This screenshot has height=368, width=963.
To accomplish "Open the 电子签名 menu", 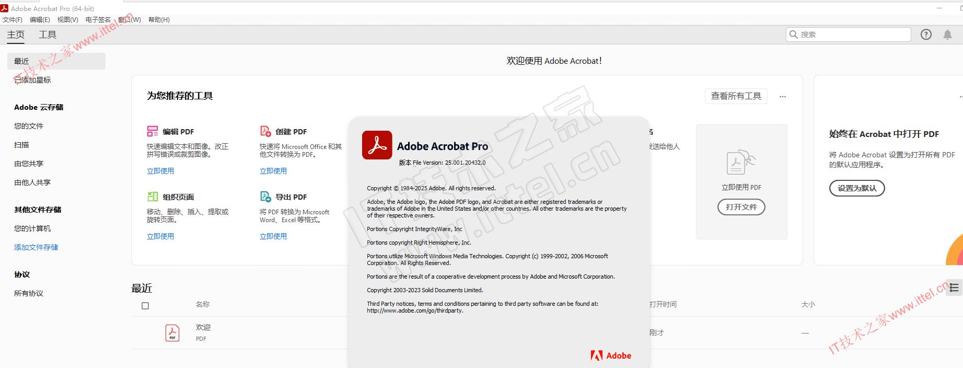I will pyautogui.click(x=98, y=20).
